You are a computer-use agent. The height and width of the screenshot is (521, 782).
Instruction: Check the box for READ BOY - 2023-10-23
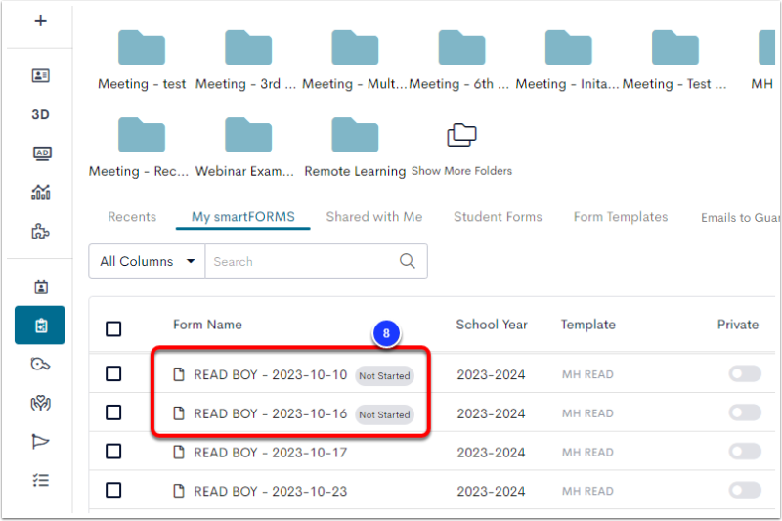113,491
